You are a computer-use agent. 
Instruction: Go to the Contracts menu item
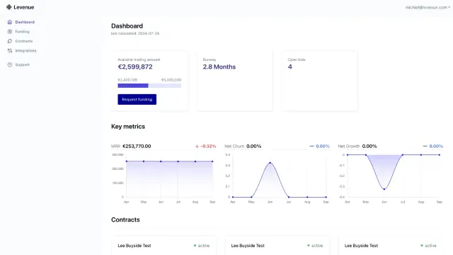tap(24, 41)
